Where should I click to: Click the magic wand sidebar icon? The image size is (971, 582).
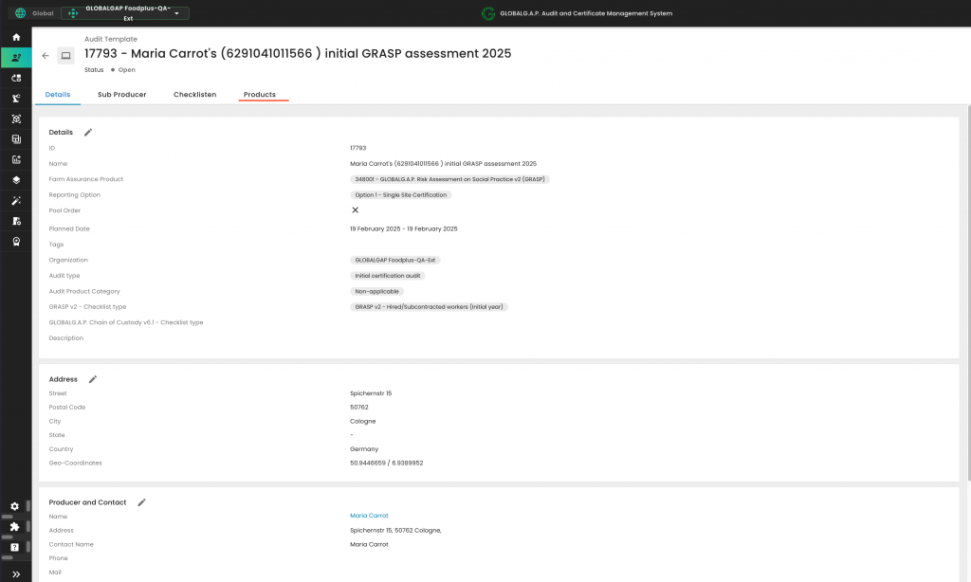point(16,201)
